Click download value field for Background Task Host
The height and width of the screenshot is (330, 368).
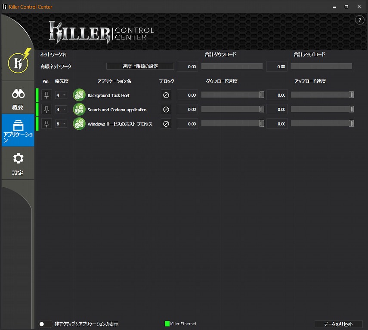(x=187, y=95)
